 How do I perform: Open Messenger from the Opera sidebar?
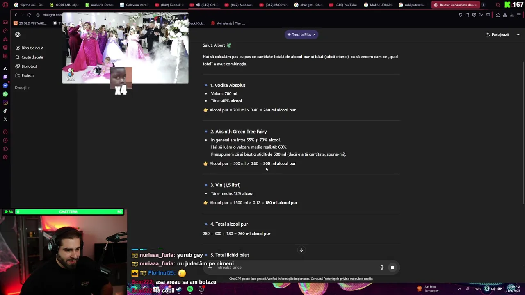(x=5, y=85)
